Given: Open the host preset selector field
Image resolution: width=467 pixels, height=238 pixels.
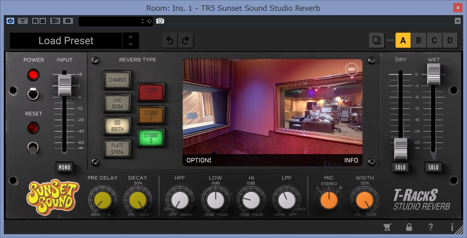Looking at the screenshot, I should [115, 21].
